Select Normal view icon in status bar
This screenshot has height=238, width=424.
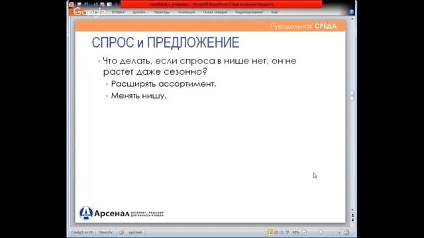click(270, 232)
